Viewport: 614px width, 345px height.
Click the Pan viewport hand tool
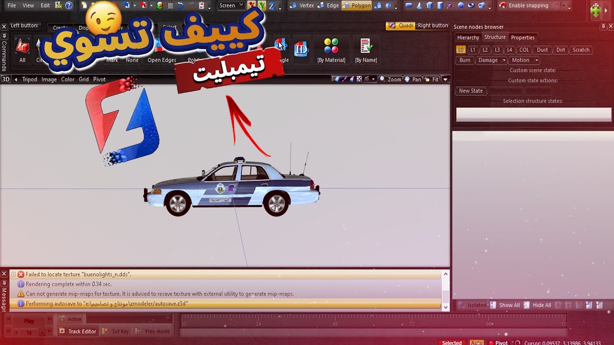pos(413,79)
